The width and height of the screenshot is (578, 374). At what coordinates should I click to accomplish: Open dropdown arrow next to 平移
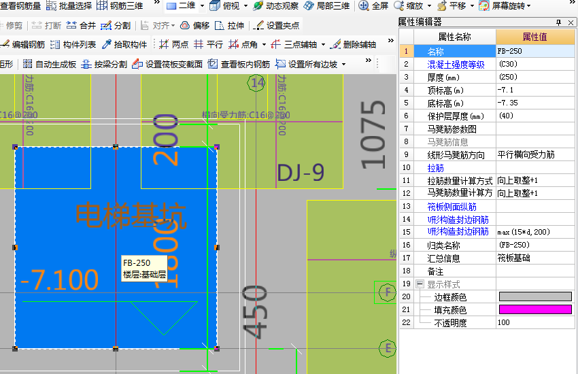(472, 6)
